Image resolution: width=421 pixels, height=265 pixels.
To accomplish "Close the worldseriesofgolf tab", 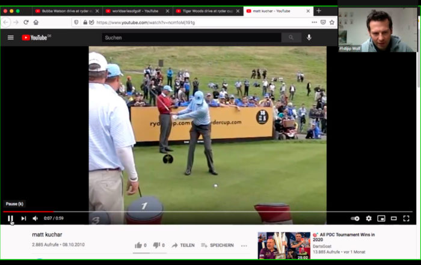I will click(x=168, y=11).
